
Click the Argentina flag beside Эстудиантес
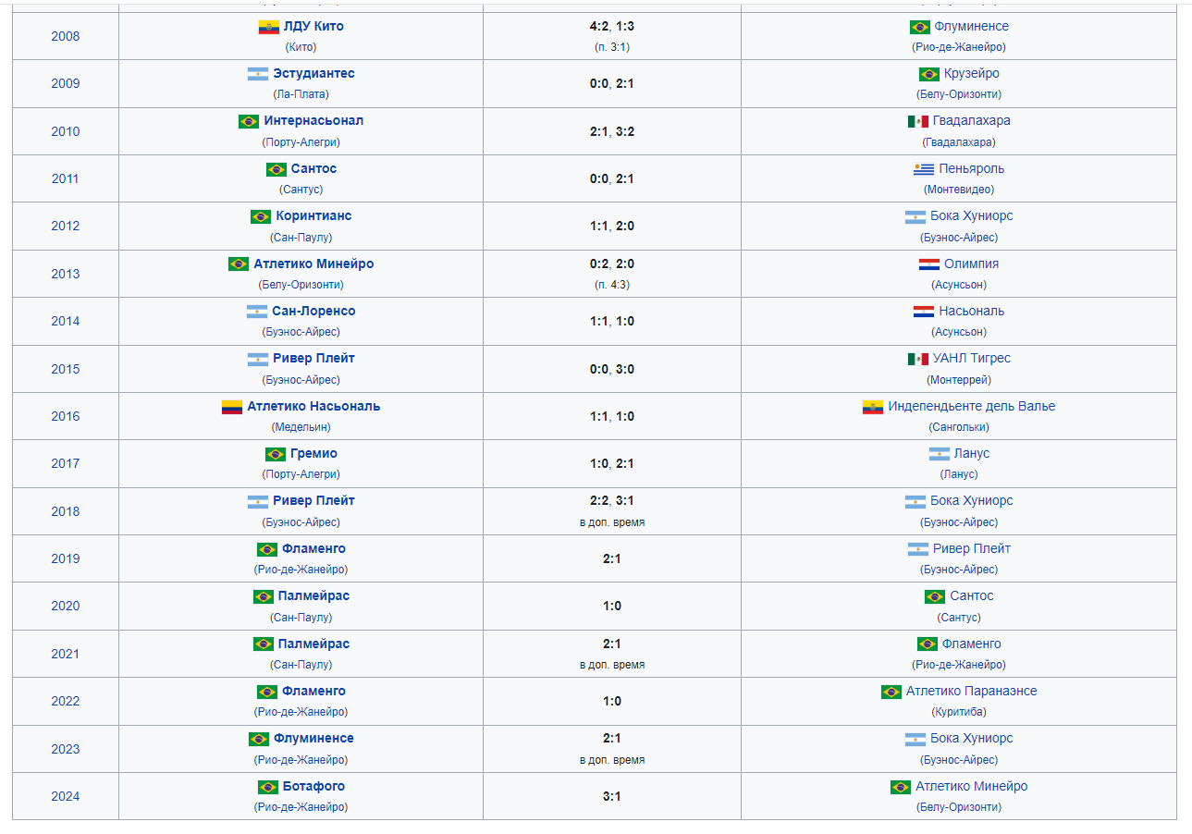pyautogui.click(x=258, y=74)
